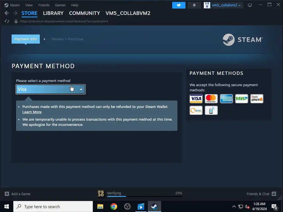Select the Payment Info step
The width and height of the screenshot is (283, 212).
pyautogui.click(x=26, y=39)
